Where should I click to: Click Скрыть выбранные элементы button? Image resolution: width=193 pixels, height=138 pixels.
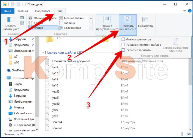coord(176,45)
